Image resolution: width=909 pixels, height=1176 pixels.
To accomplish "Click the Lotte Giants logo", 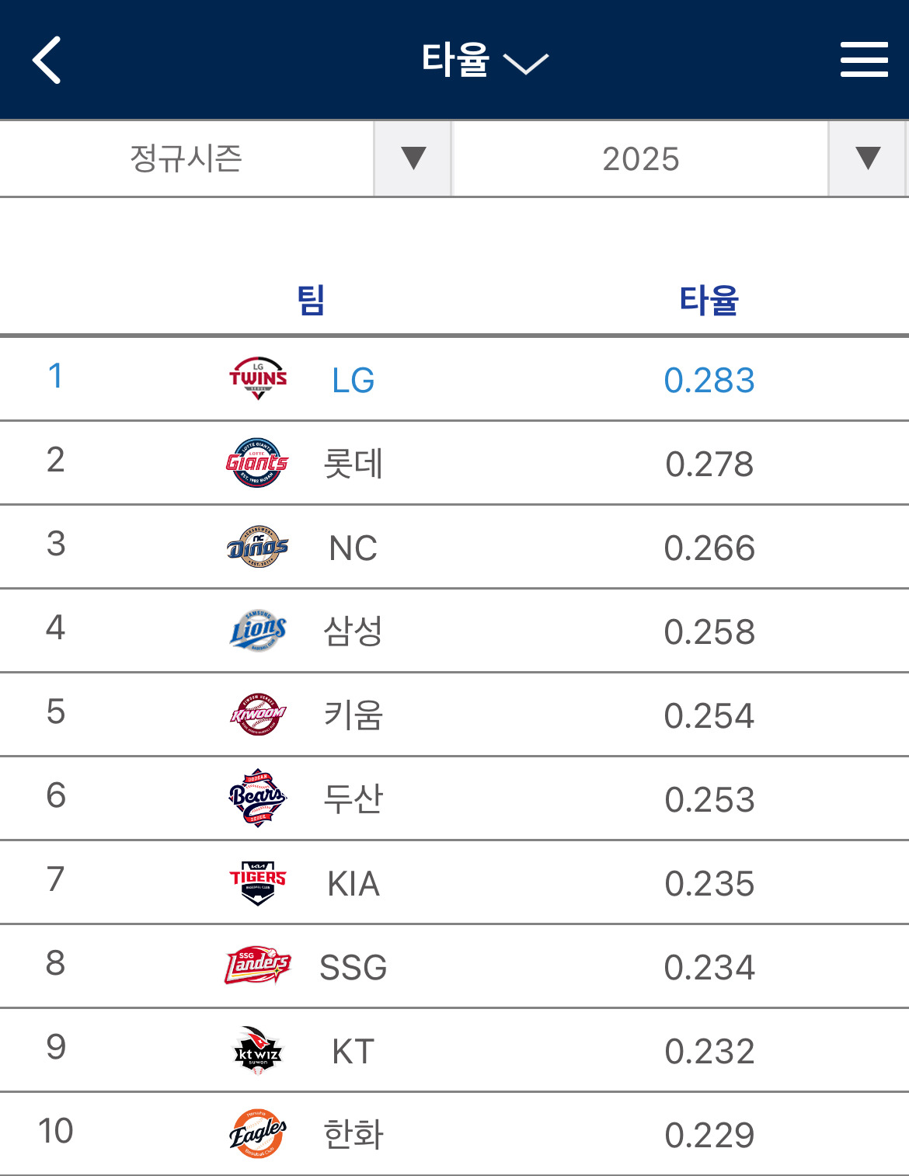I will tap(257, 463).
